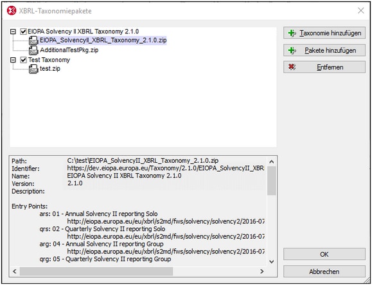The image size is (372, 285).
Task: Click the details pane scroll-up arrow
Action: (x=272, y=161)
